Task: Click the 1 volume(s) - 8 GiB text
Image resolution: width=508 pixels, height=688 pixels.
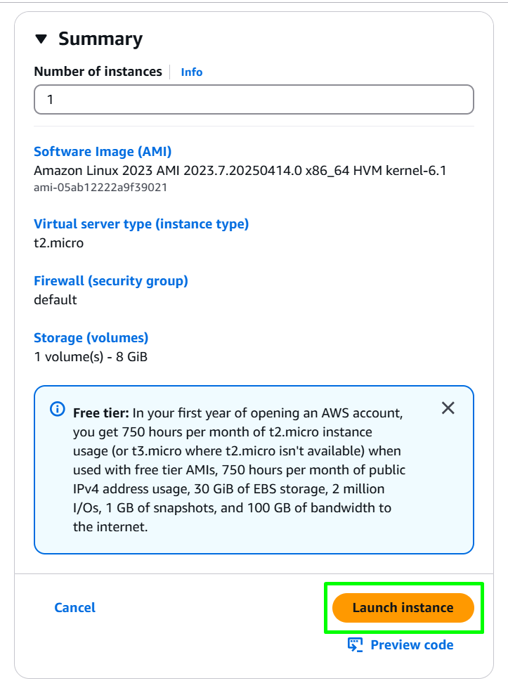Action: pyautogui.click(x=91, y=357)
